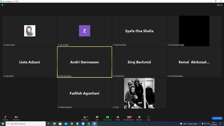Open File Explorer from the taskbar

point(55,124)
